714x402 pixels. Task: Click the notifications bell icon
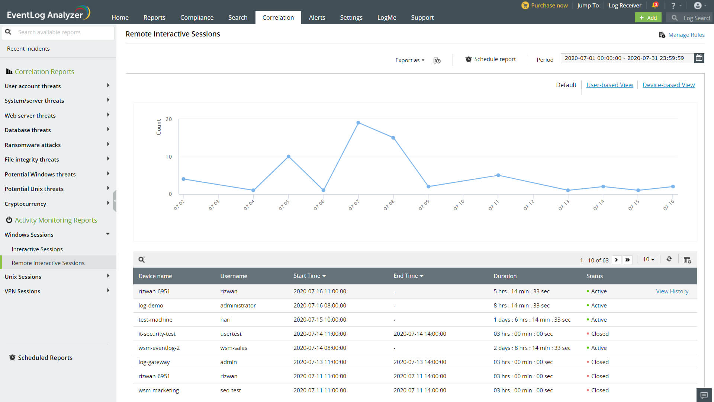tap(654, 5)
